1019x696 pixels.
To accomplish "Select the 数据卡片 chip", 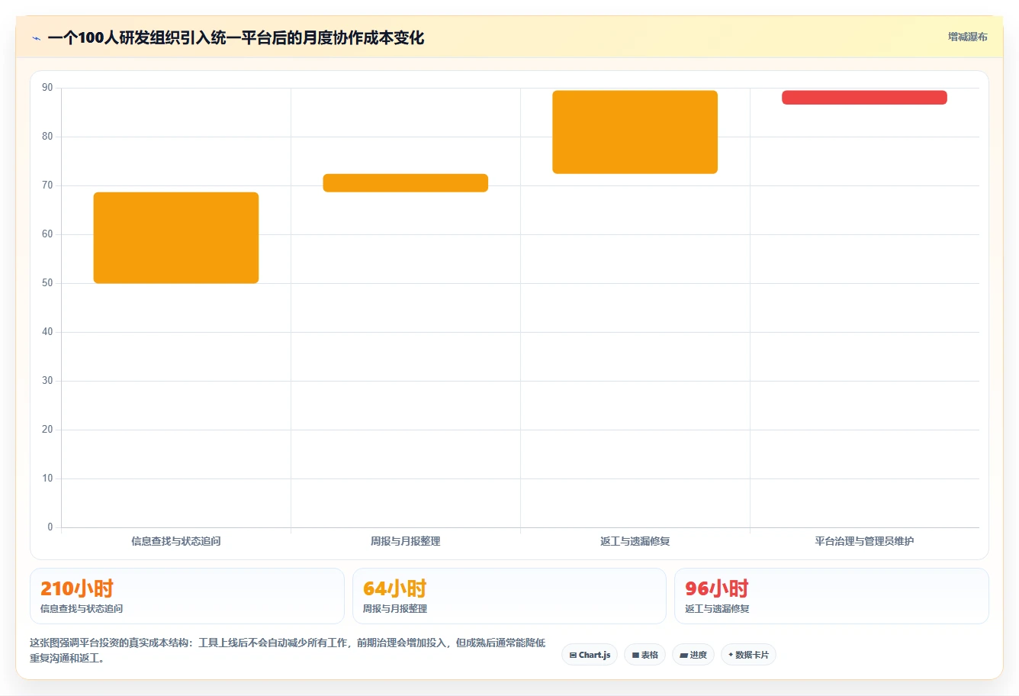I will click(748, 655).
